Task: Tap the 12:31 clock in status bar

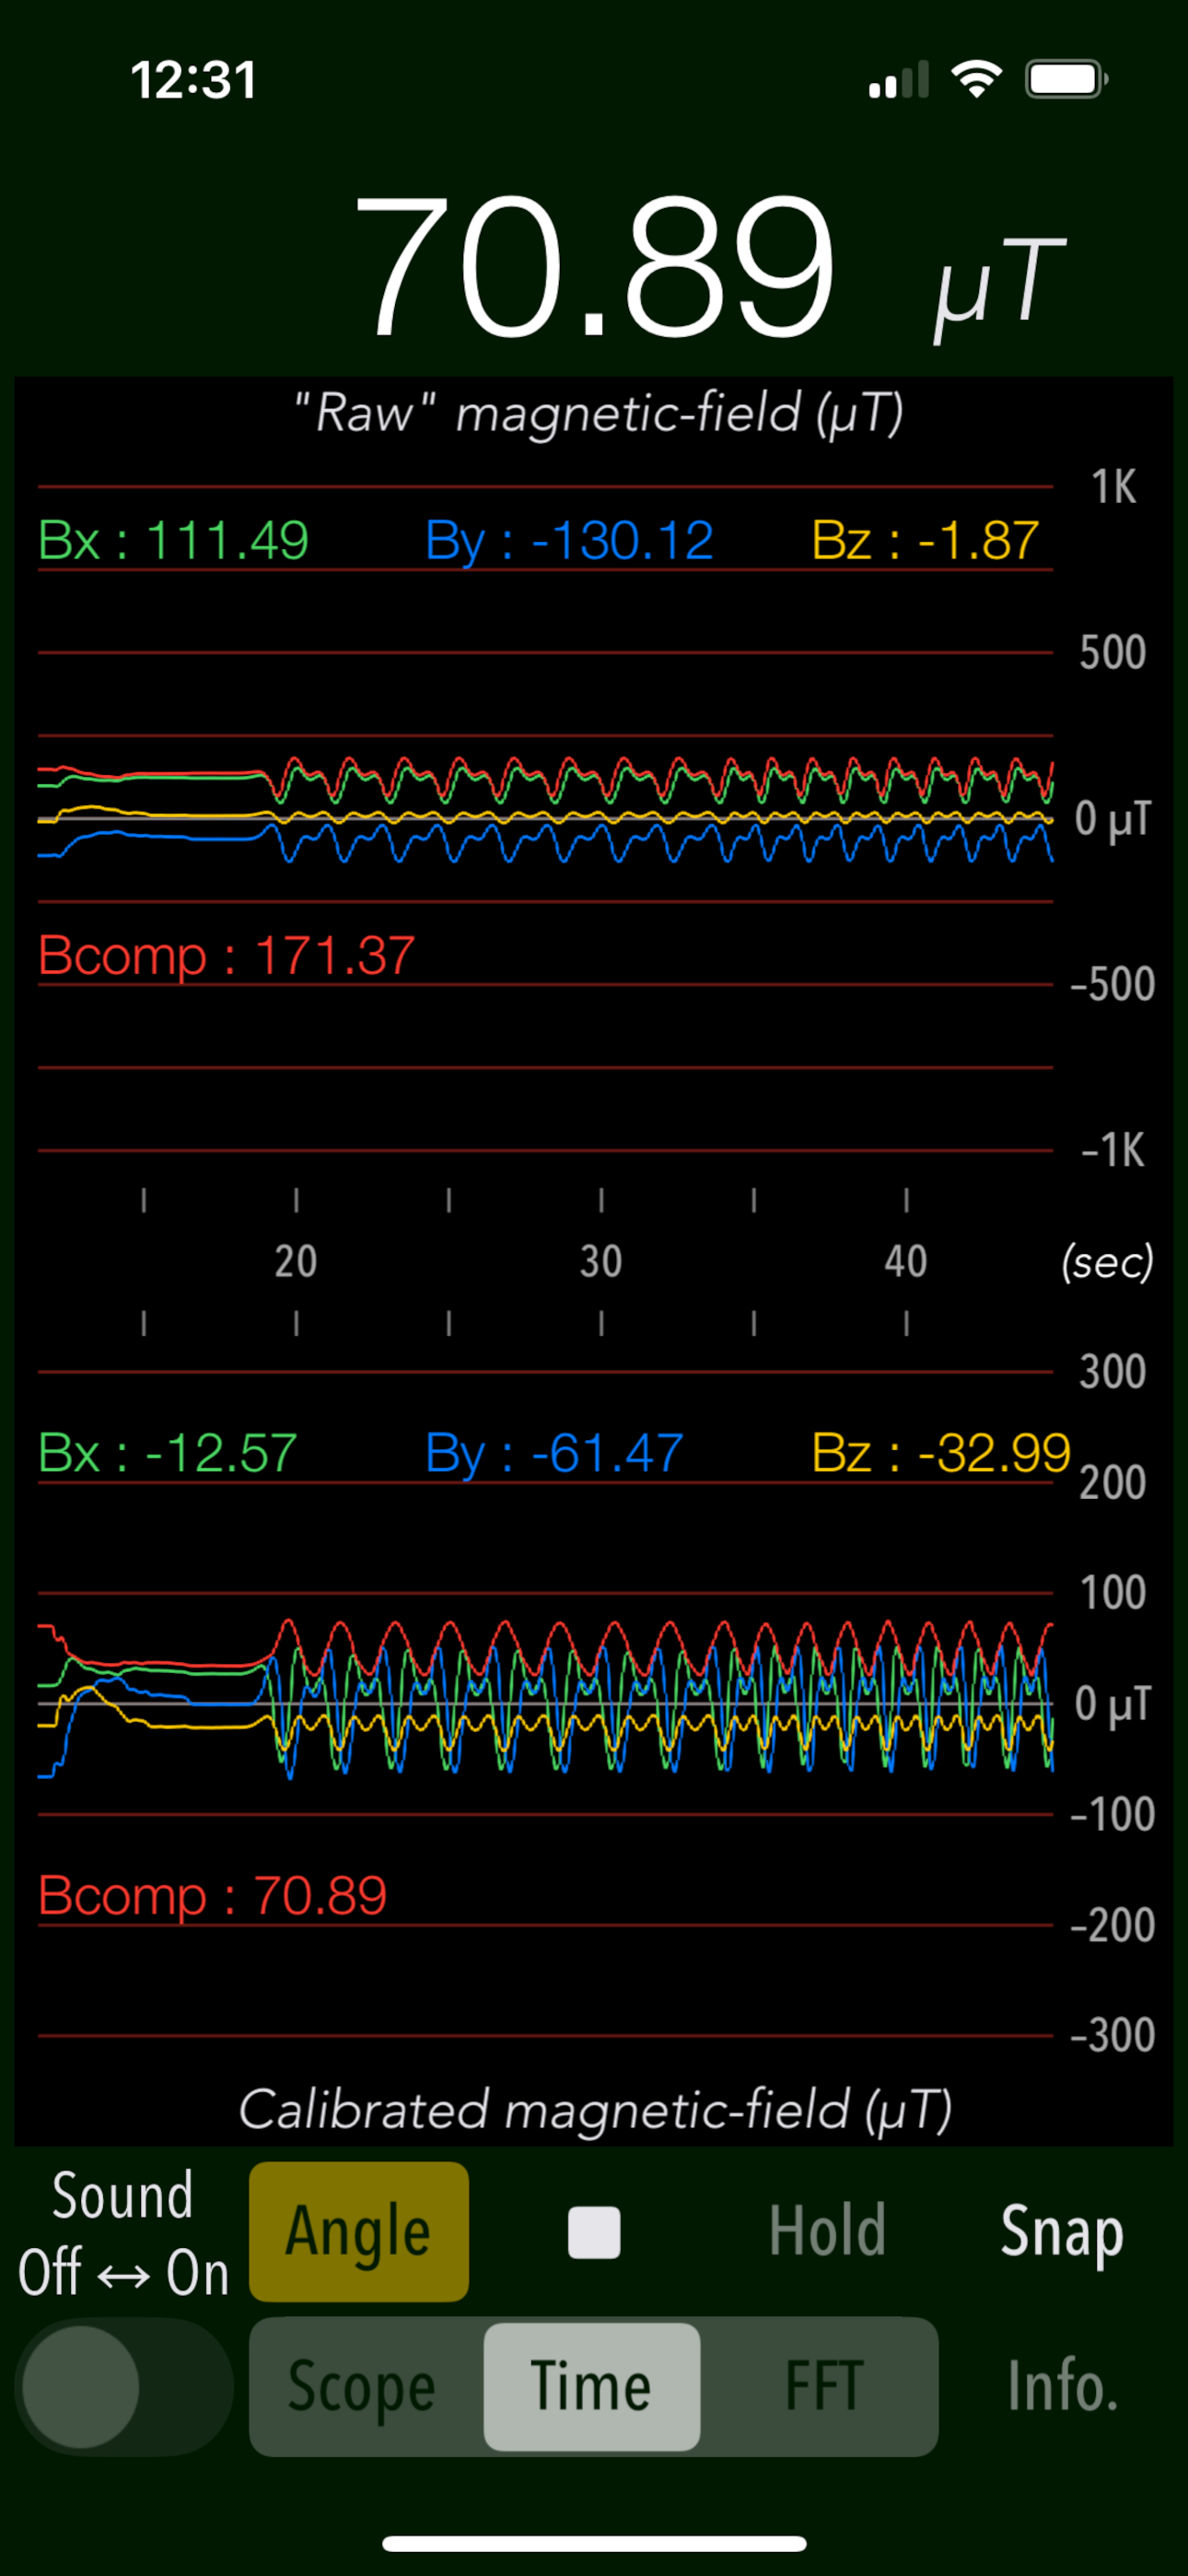Action: click(194, 80)
